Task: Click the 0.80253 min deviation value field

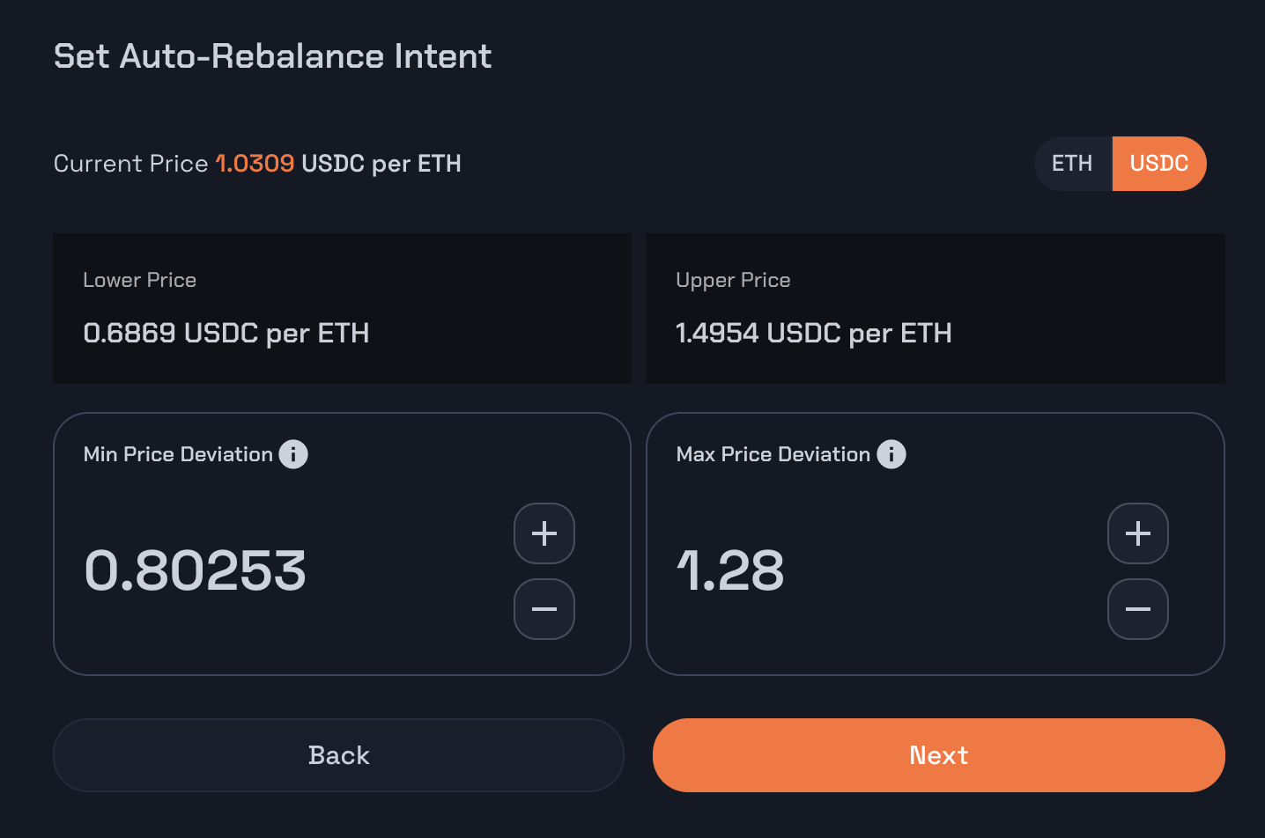Action: pyautogui.click(x=195, y=570)
